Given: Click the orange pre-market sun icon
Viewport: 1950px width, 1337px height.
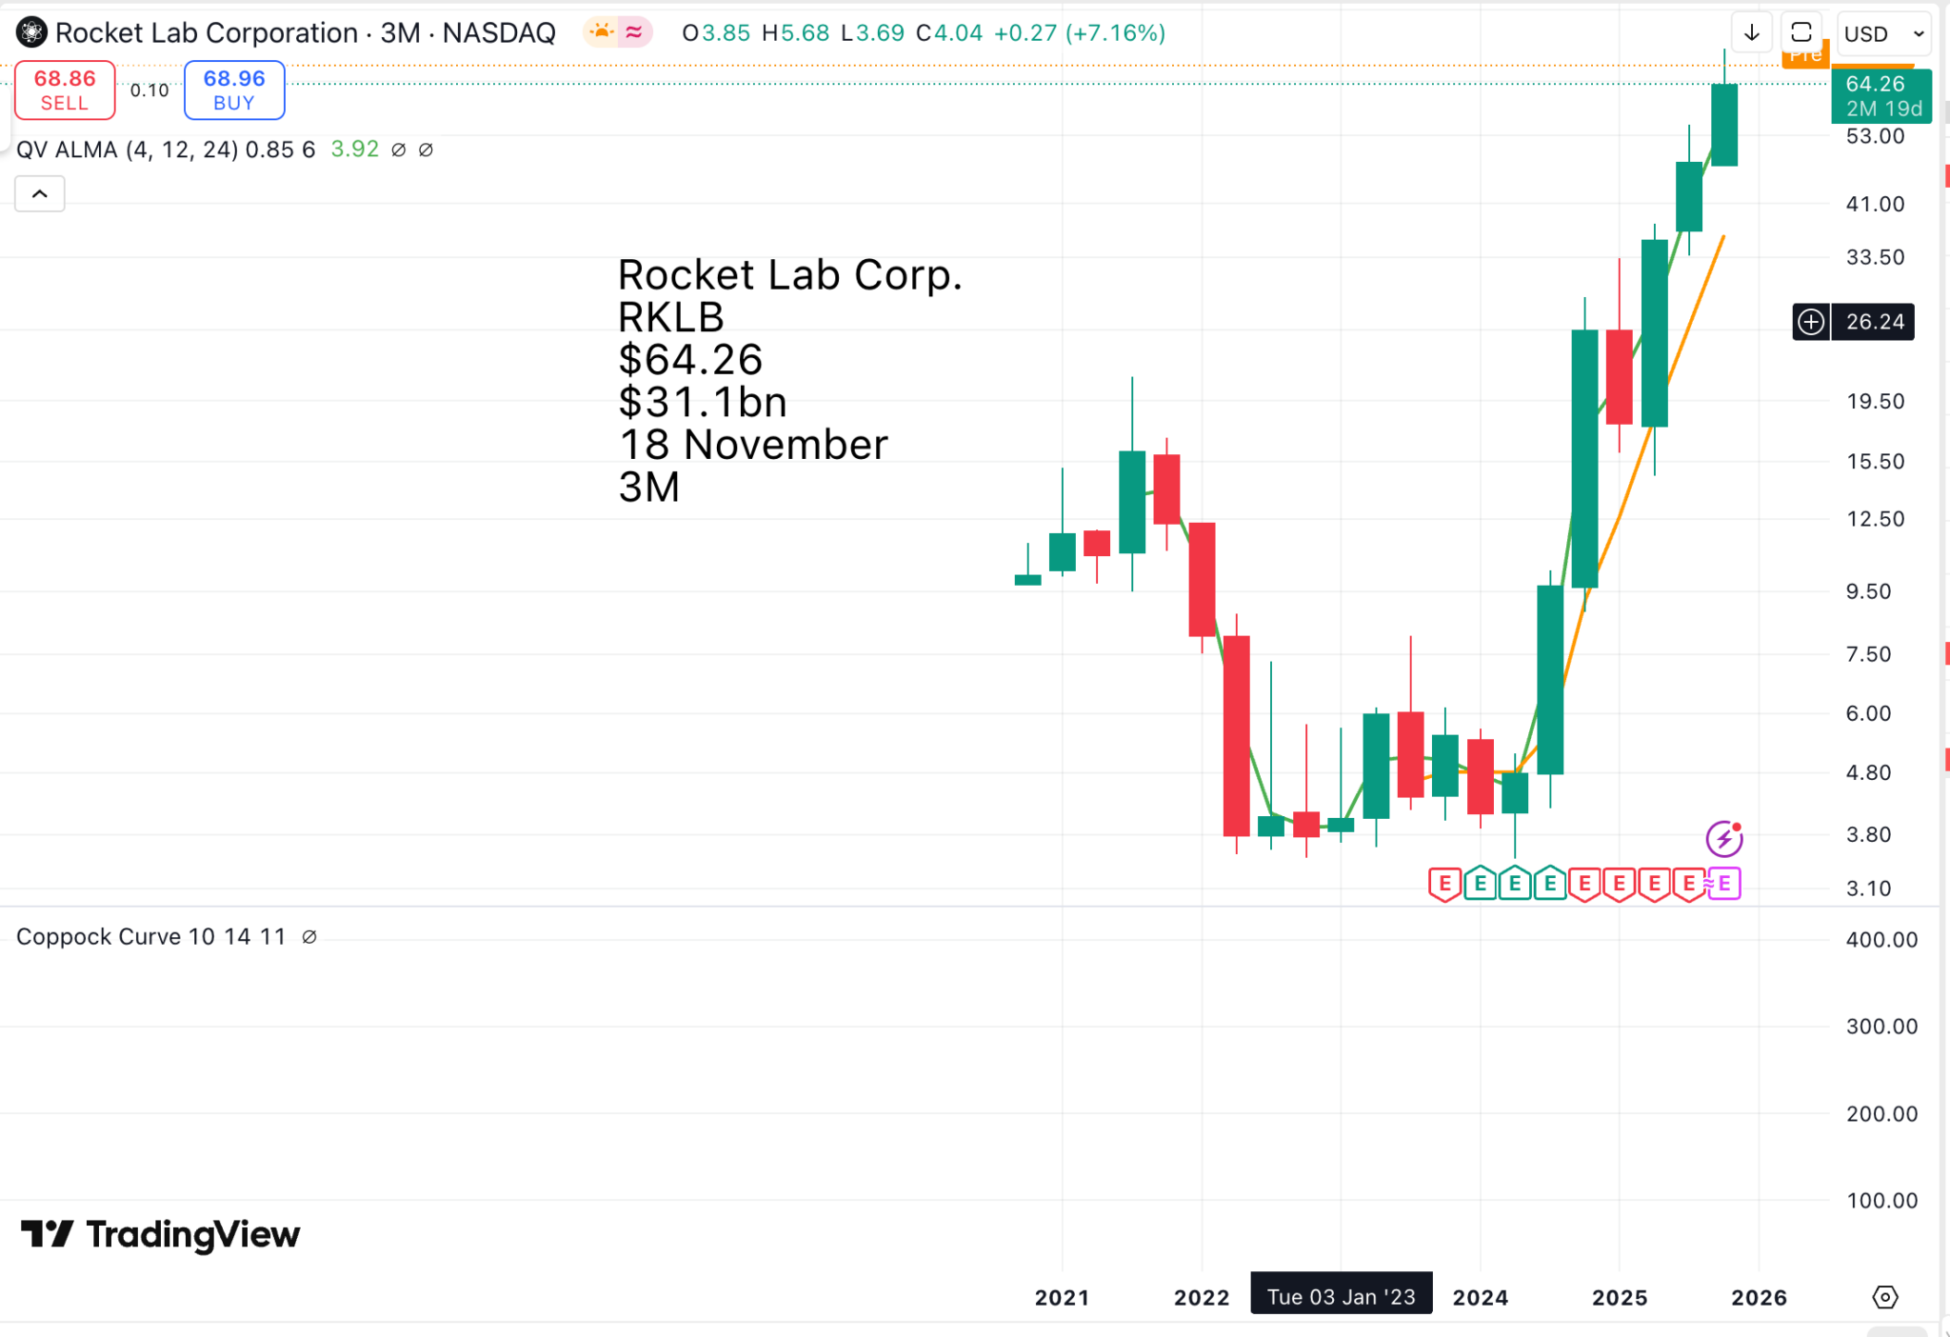Looking at the screenshot, I should coord(601,32).
